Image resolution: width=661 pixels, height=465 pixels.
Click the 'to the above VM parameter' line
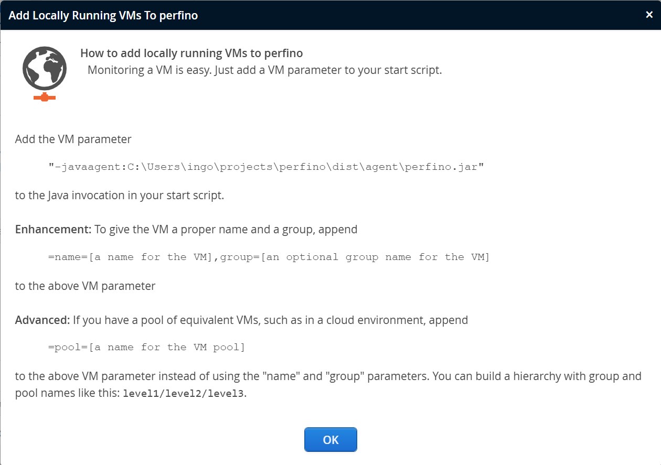pyautogui.click(x=85, y=286)
